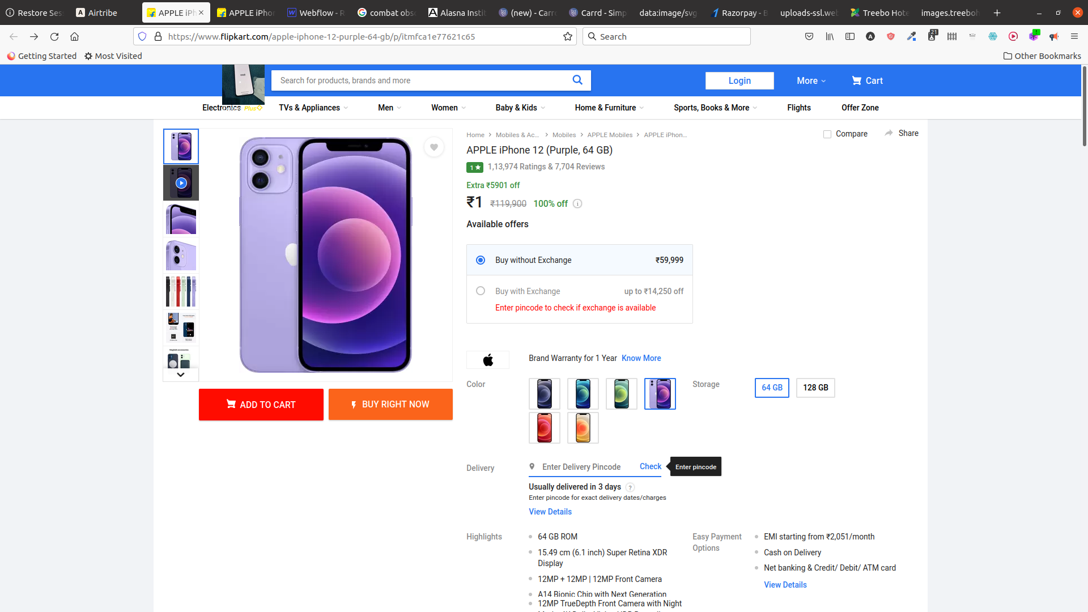Select the Buy with Exchange option
Viewport: 1088px width, 612px height.
click(x=480, y=291)
